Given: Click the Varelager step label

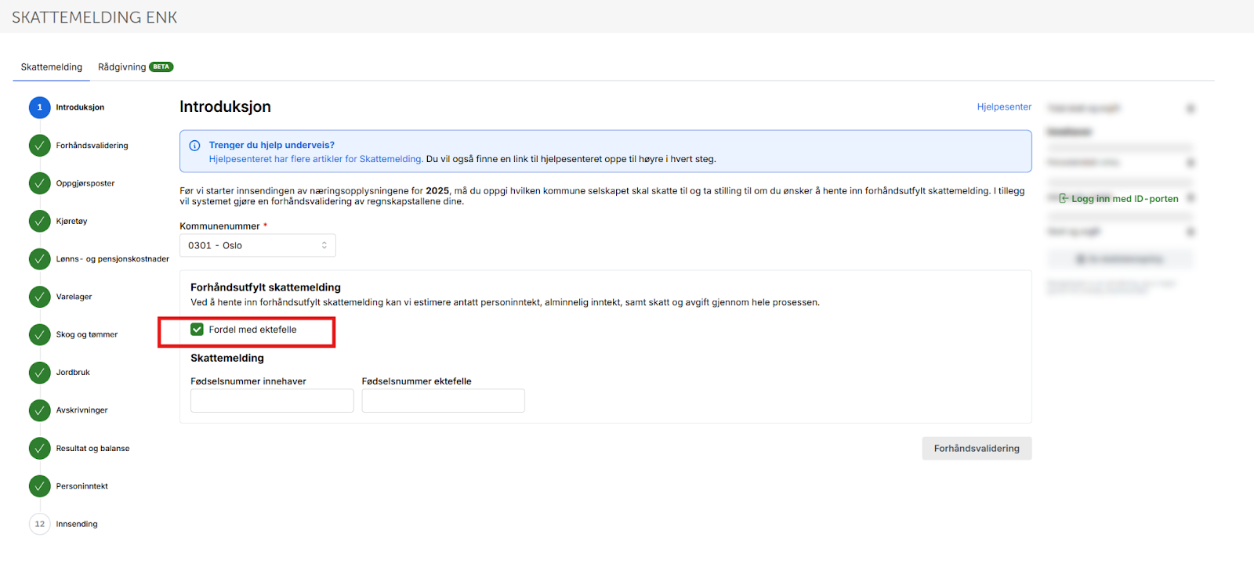Looking at the screenshot, I should 74,297.
